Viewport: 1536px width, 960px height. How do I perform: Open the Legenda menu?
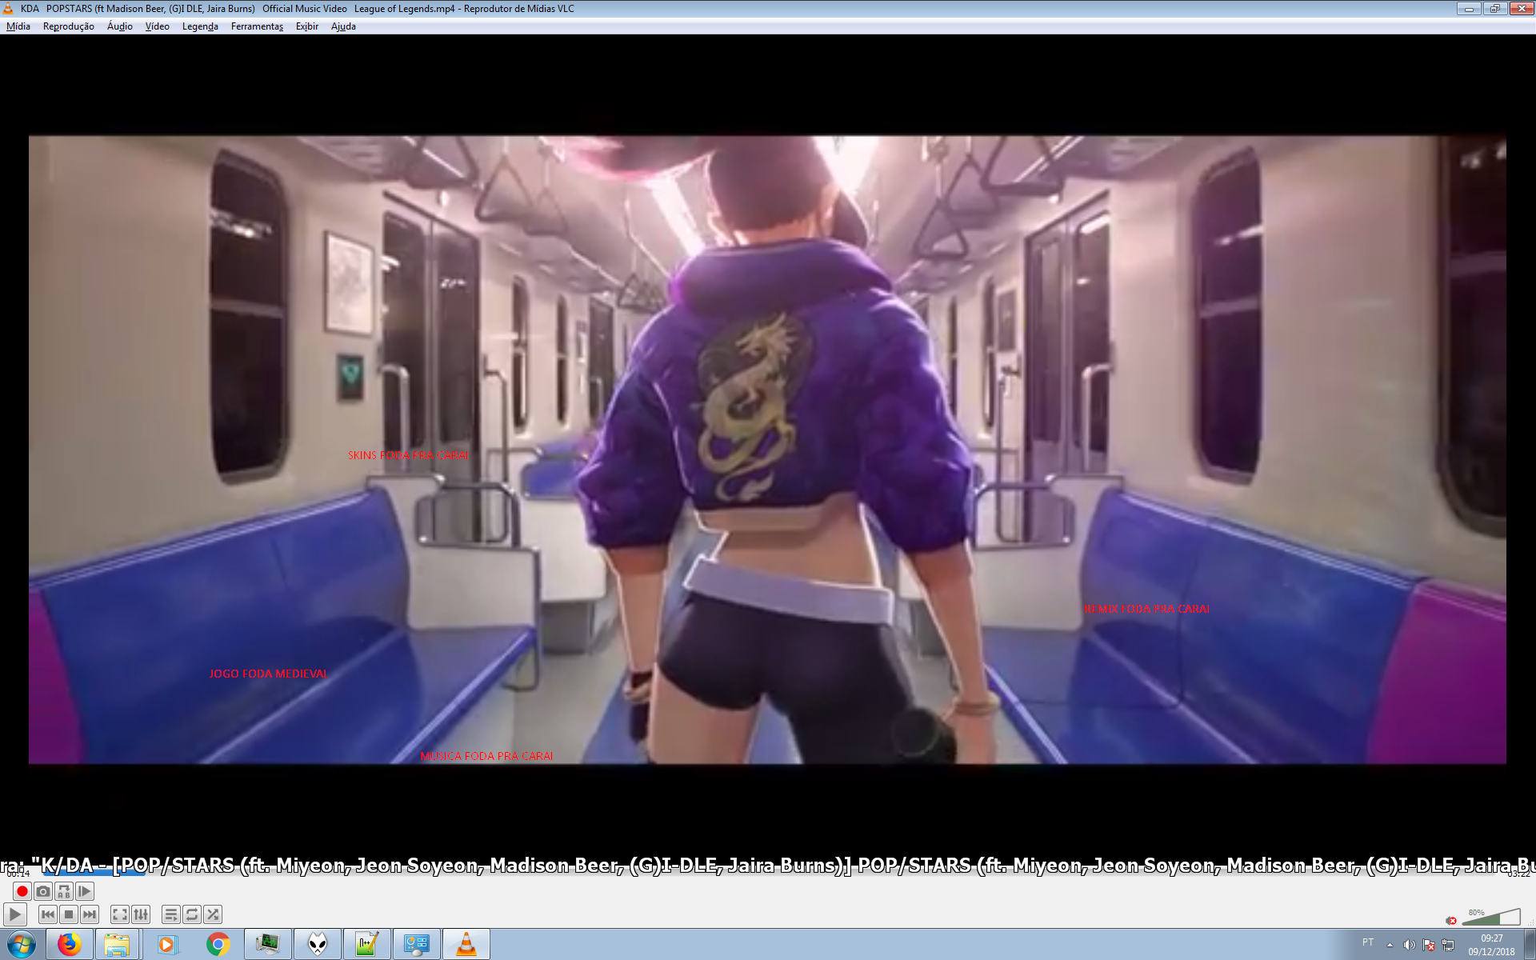200,26
